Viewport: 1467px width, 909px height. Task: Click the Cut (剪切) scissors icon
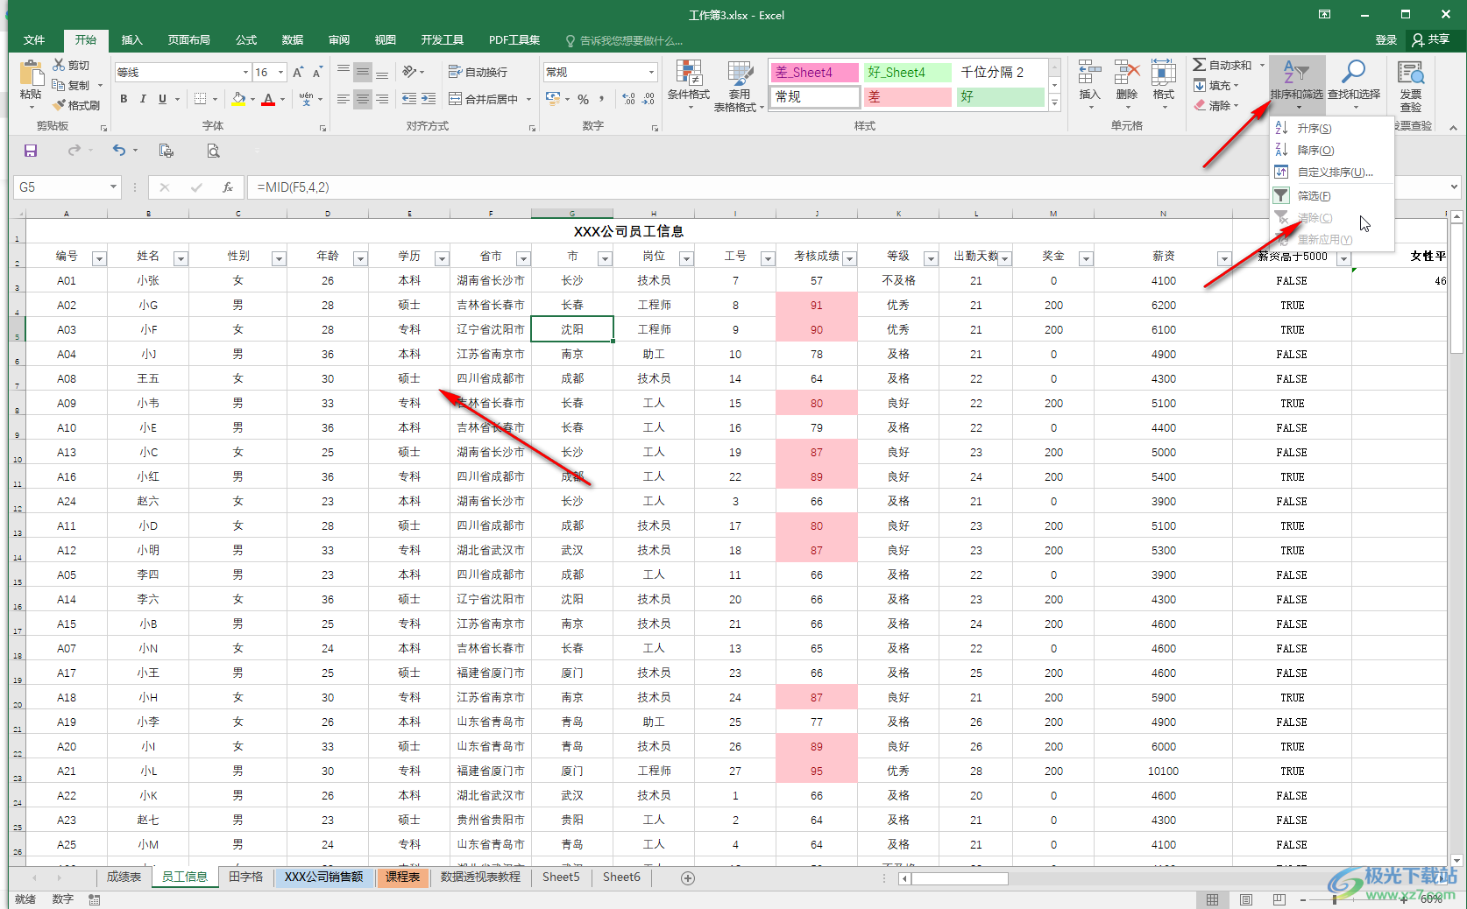click(x=59, y=65)
